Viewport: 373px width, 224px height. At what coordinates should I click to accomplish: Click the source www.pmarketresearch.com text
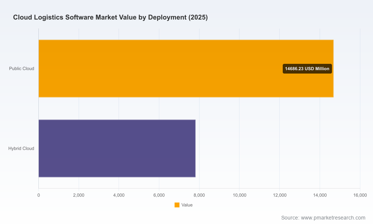click(x=323, y=218)
